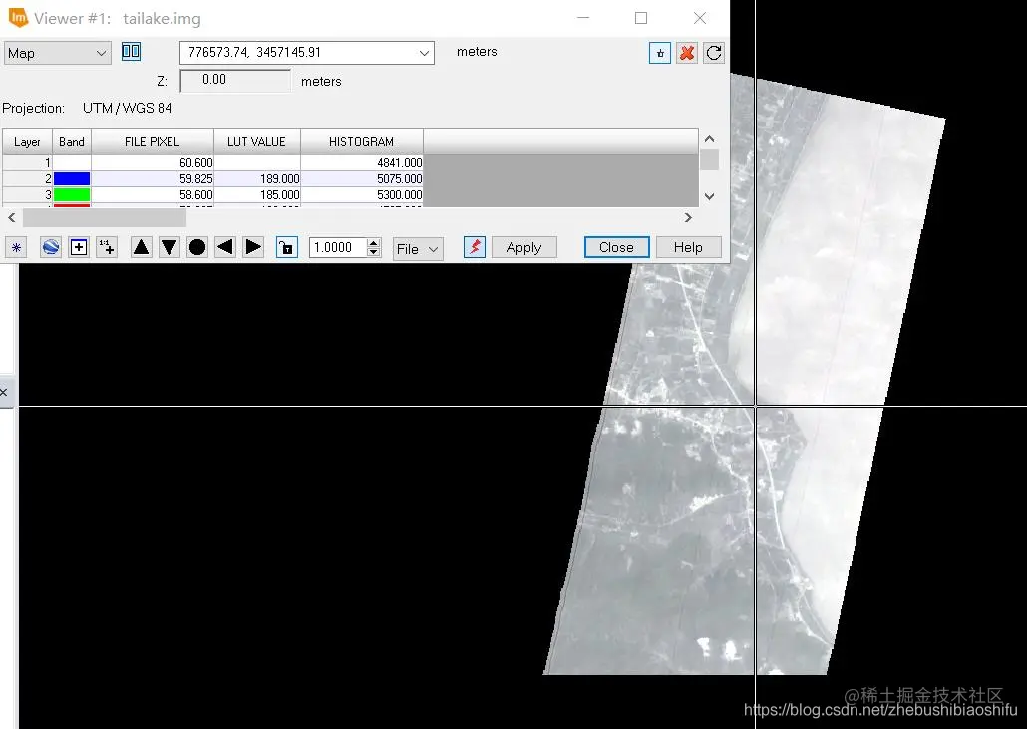Toggle the padlock lock icon
Image resolution: width=1027 pixels, height=729 pixels.
pyautogui.click(x=287, y=247)
